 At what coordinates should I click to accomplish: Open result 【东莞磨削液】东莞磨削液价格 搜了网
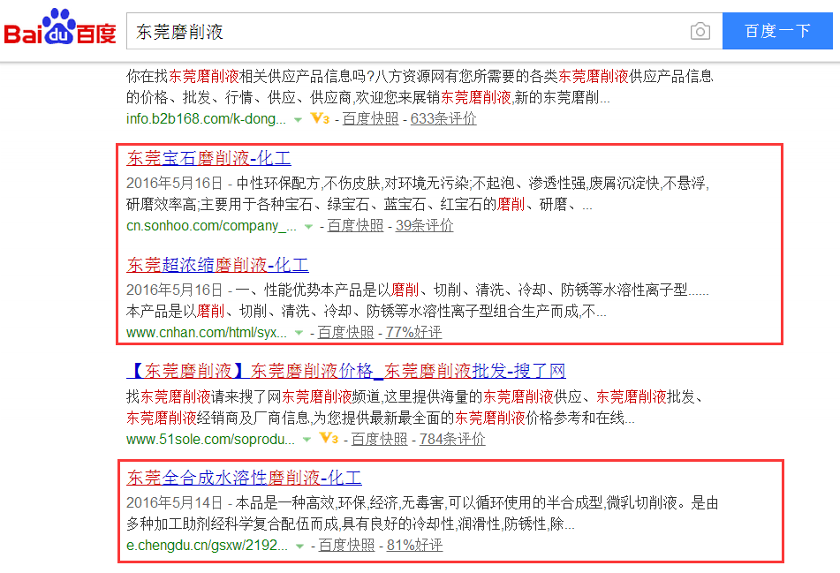point(346,371)
